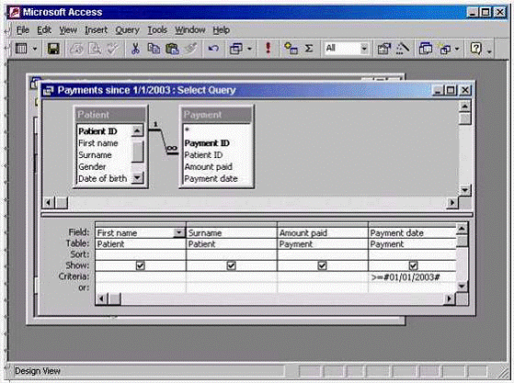
Task: Open the View menu
Action: point(68,30)
